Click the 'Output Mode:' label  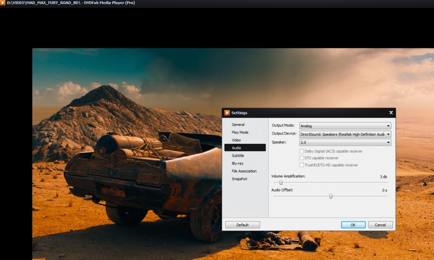(x=283, y=125)
